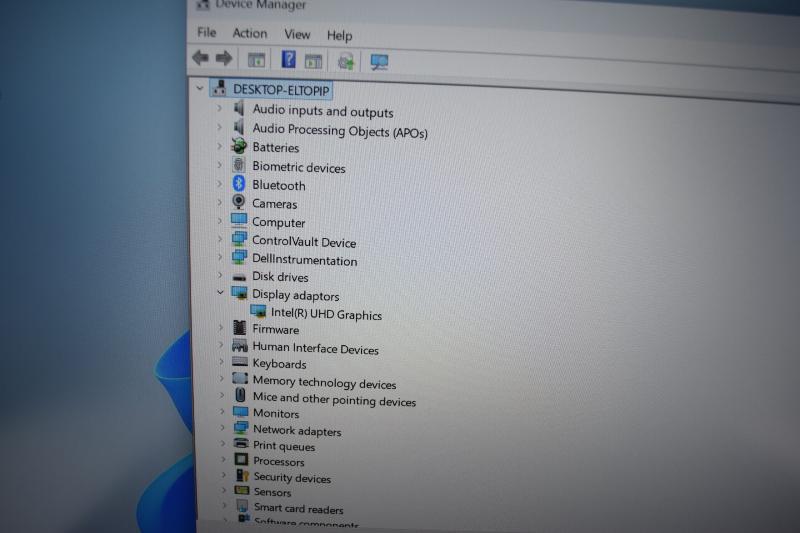Click the ControlVault Device icon
This screenshot has height=533, width=800.
tap(239, 239)
